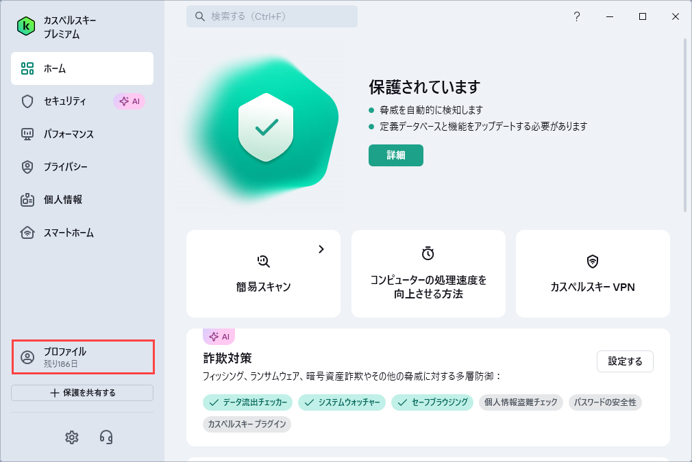This screenshot has width=692, height=462.
Task: Open the セキュリティ section
Action: (82, 101)
